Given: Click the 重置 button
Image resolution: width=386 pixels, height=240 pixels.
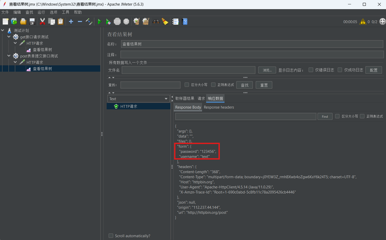Looking at the screenshot, I should (x=264, y=85).
